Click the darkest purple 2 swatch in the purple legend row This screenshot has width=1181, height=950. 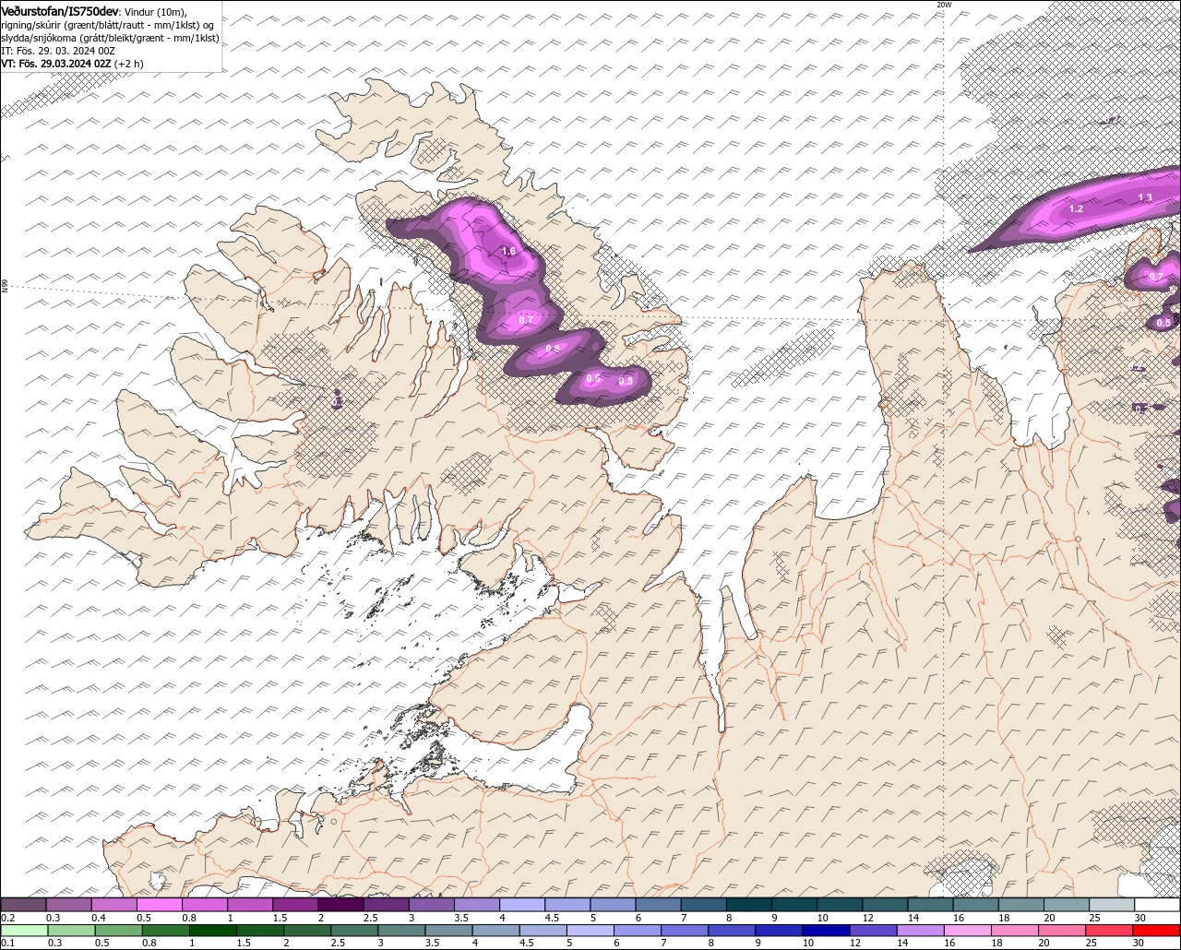(340, 905)
